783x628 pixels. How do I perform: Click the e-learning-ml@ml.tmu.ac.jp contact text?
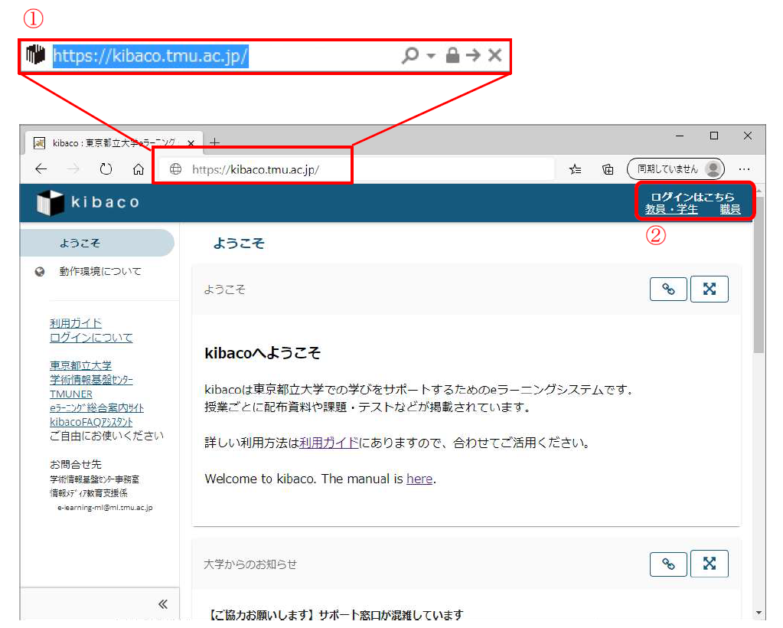click(x=105, y=507)
